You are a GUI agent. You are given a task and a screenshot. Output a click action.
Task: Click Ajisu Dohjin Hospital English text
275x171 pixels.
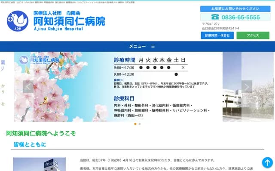(58, 29)
